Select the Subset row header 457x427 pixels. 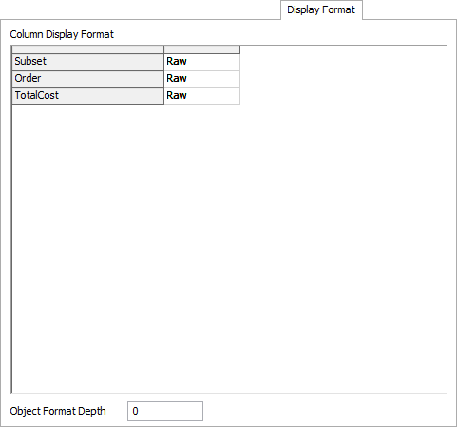click(87, 62)
